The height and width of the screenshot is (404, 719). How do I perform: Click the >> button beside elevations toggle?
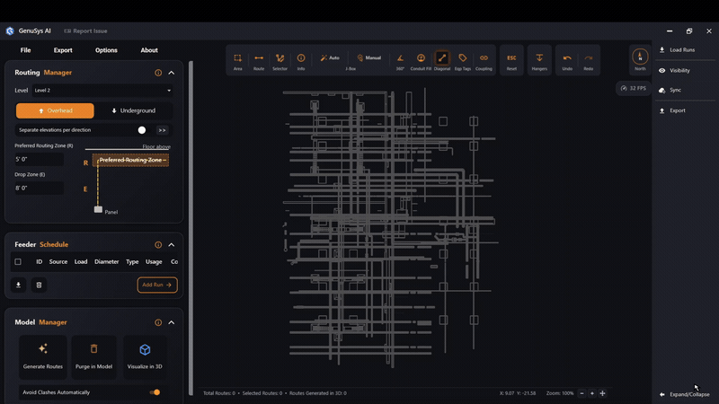tap(162, 130)
